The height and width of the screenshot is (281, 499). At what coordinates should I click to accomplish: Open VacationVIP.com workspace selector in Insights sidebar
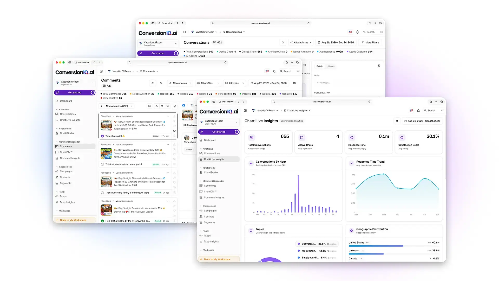[x=219, y=122]
